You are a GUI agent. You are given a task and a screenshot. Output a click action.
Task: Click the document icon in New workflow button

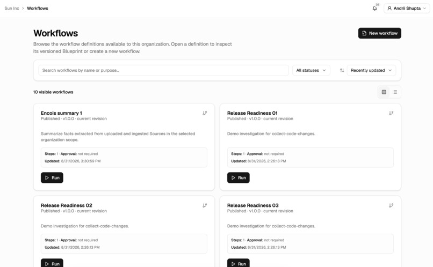point(364,33)
